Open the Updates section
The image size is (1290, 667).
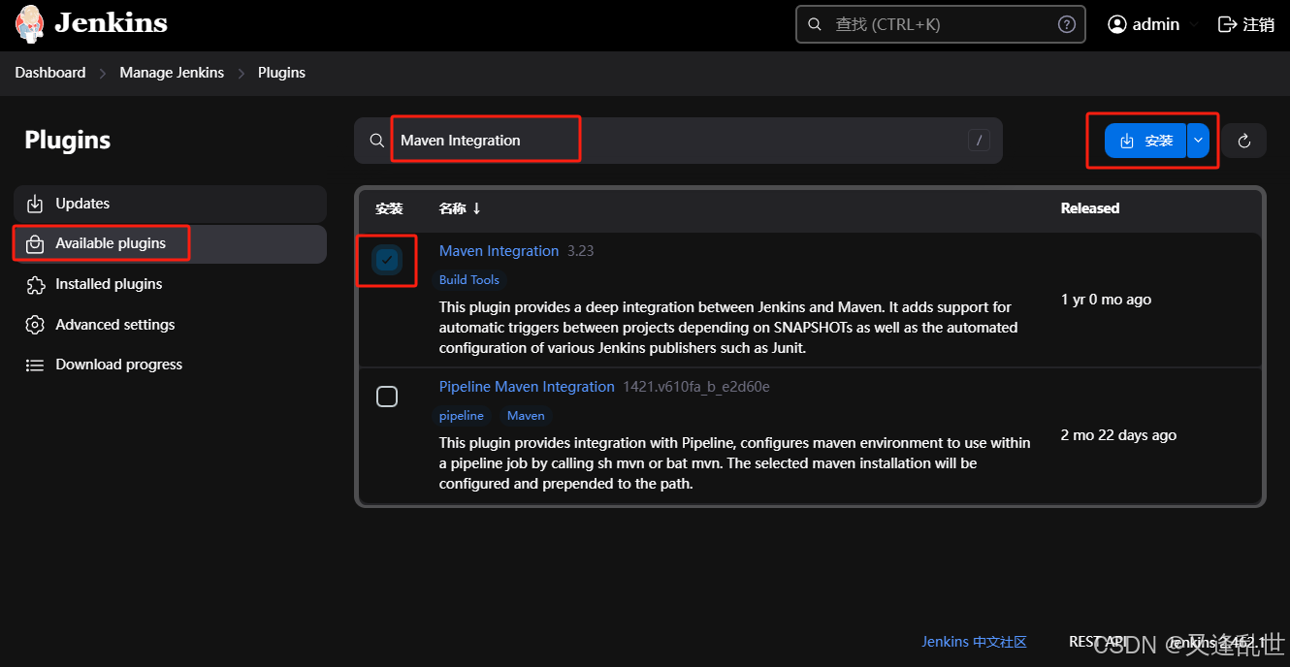pyautogui.click(x=170, y=204)
